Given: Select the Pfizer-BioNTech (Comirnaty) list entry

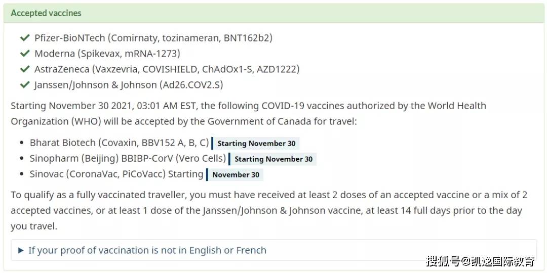Looking at the screenshot, I should [153, 38].
